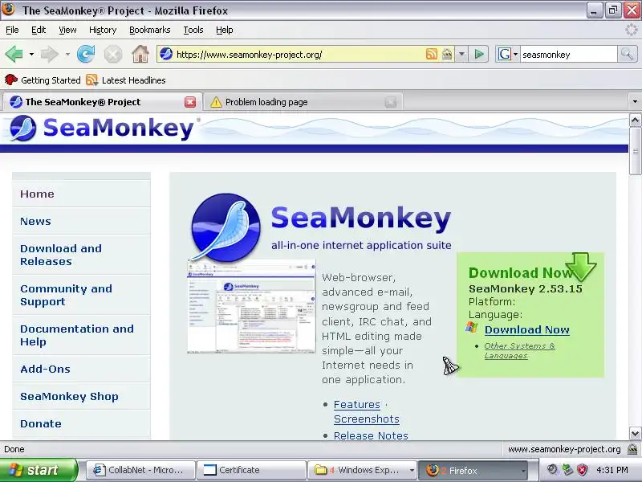Switch to the Problem loading page tab
This screenshot has width=642, height=482.
303,102
